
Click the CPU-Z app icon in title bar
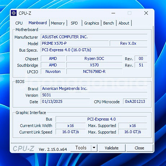[x=14, y=13]
